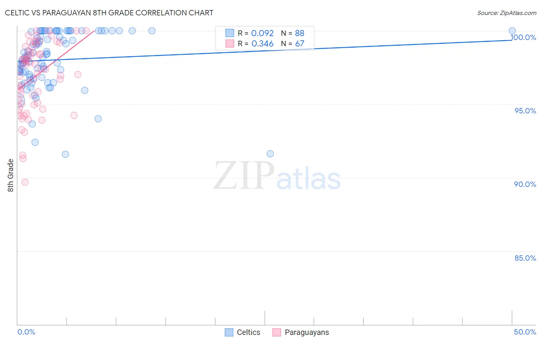This screenshot has height=343, width=541.
Task: Click the blue swatch beside R = 0.092
Action: point(230,33)
